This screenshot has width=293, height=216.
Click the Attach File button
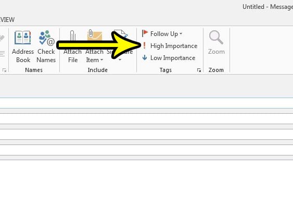pyautogui.click(x=72, y=46)
